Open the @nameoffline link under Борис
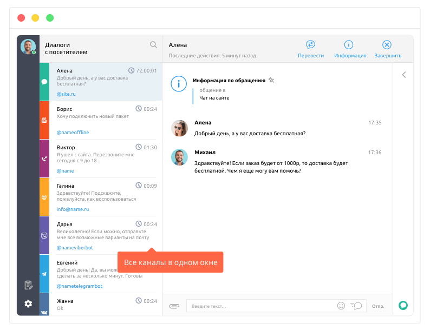Screen dimensions: 430x330 click(73, 133)
